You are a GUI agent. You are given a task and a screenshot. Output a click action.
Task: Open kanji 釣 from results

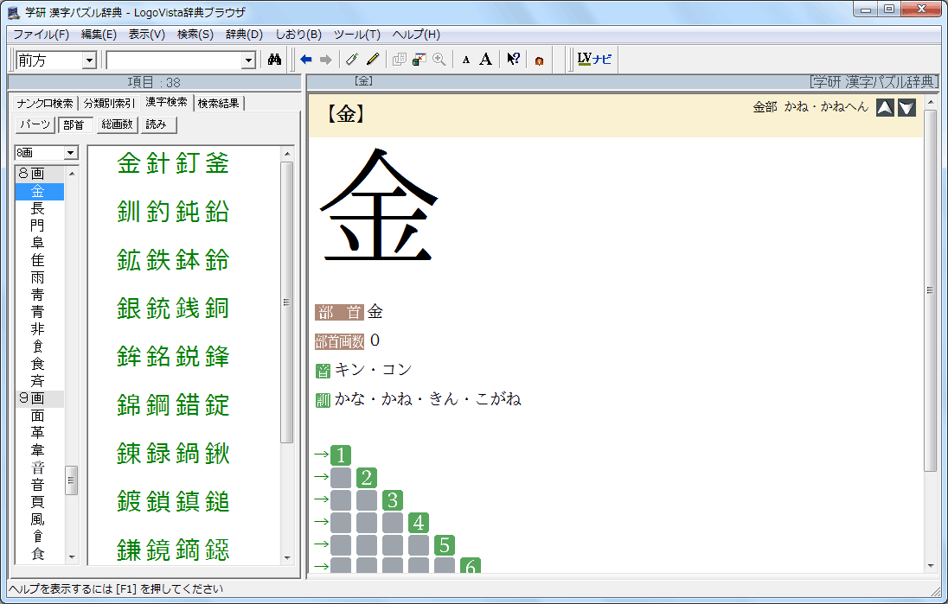pyautogui.click(x=158, y=212)
